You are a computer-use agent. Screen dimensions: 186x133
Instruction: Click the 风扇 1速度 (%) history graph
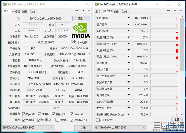[x=164, y=37]
